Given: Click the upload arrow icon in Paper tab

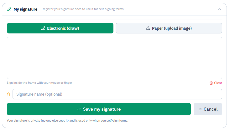Looking at the screenshot, I should pos(148,28).
